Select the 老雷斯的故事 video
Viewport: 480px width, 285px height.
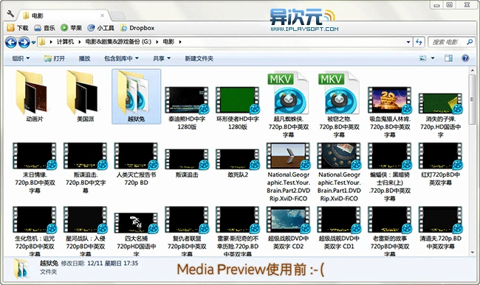pyautogui.click(x=390, y=231)
